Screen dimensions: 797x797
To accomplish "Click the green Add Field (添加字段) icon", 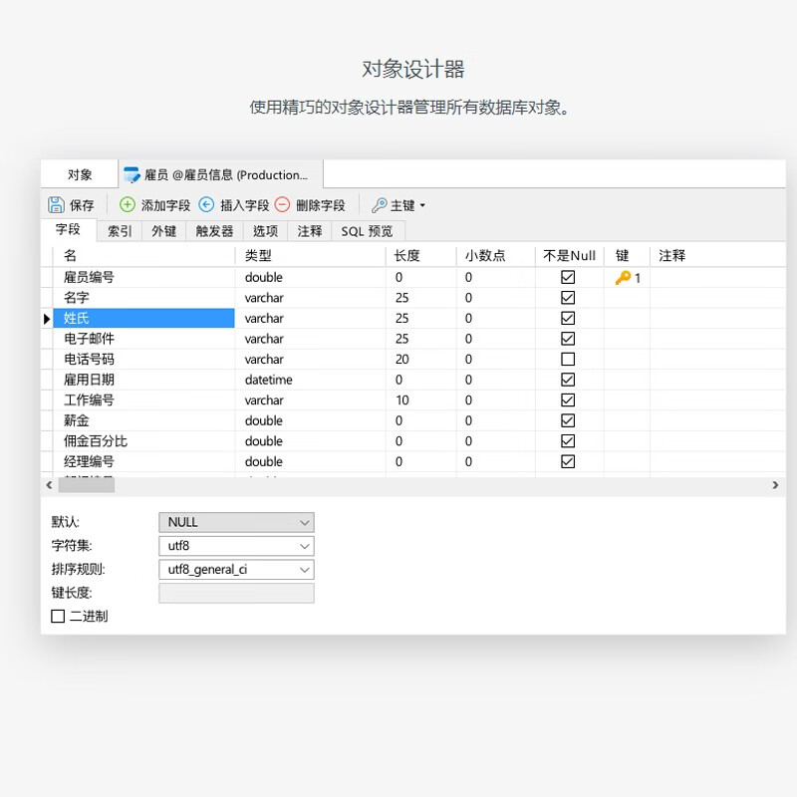I will pos(128,205).
